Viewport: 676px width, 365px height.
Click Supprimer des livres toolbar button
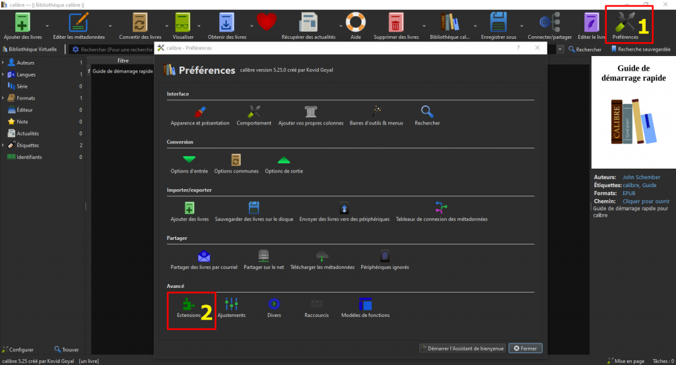click(396, 26)
